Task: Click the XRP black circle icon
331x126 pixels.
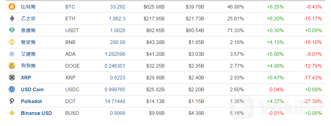Action: click(12, 78)
